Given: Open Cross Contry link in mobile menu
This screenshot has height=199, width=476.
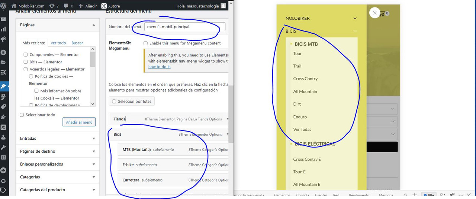Looking at the screenshot, I should pos(305,79).
